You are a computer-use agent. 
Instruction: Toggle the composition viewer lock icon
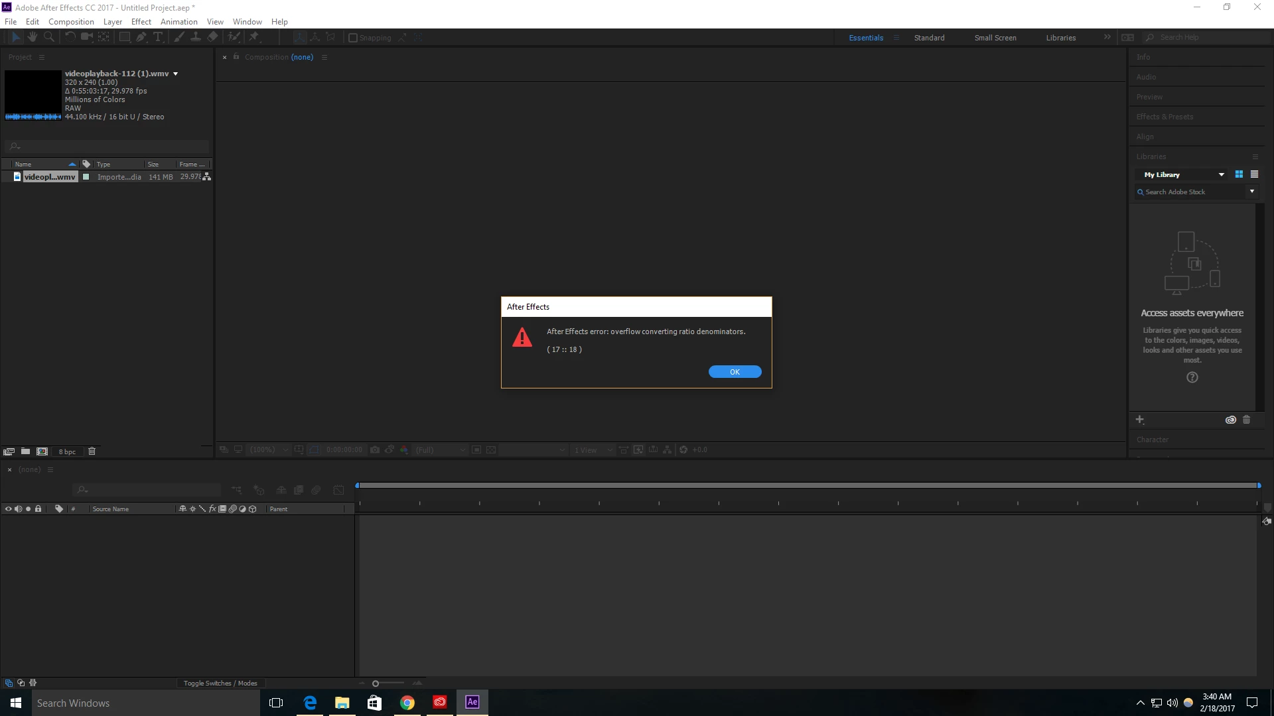point(236,57)
